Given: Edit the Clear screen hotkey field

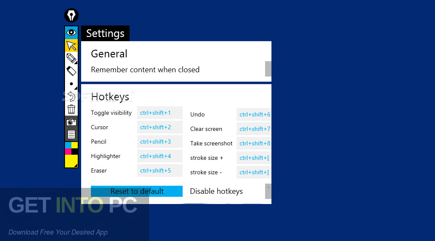Looking at the screenshot, I should coord(254,129).
